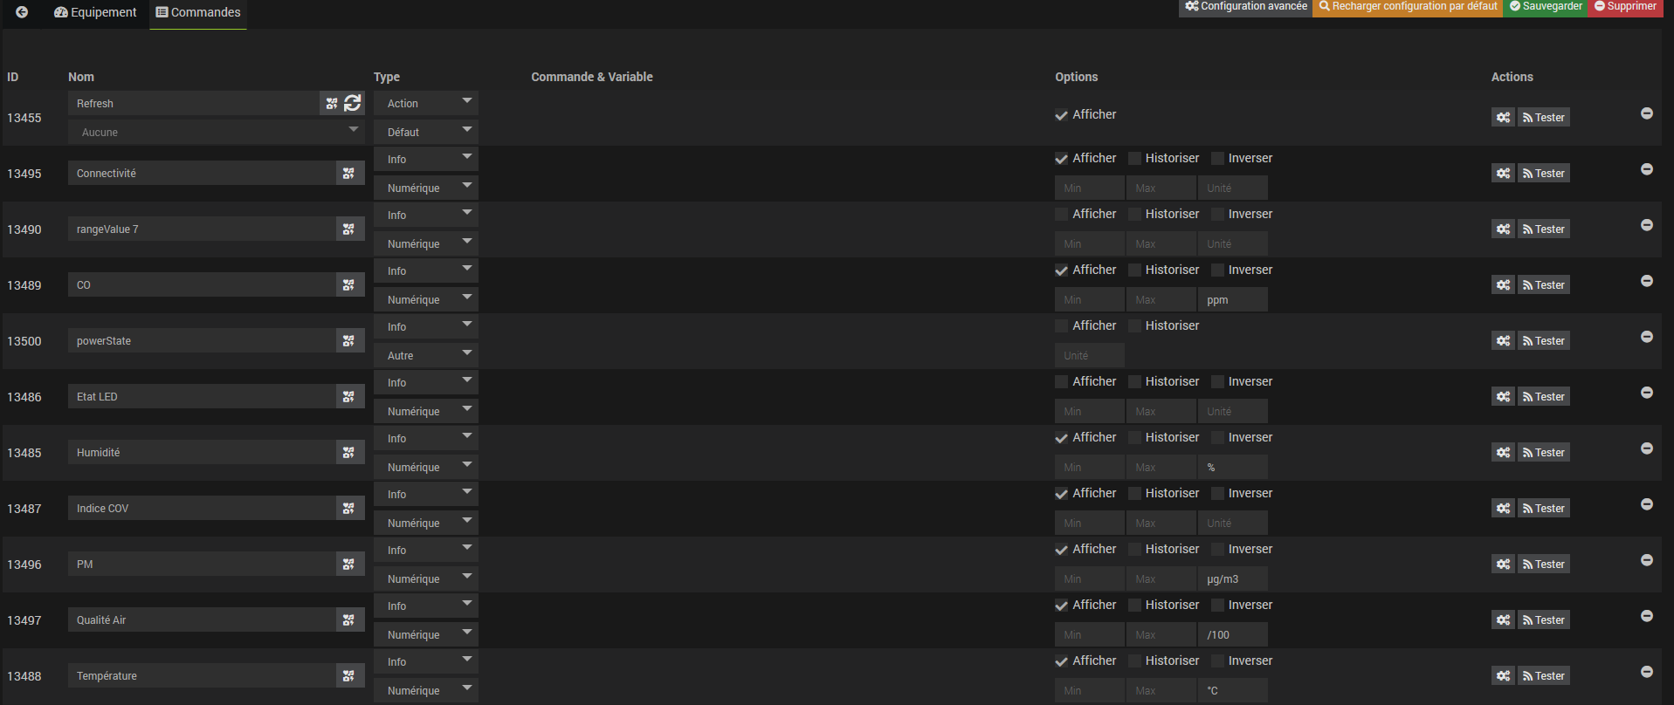Image resolution: width=1674 pixels, height=705 pixels.
Task: Check Afficher for rangeValue 7
Action: point(1062,215)
